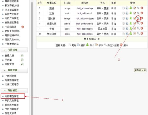The height and width of the screenshot is (115, 148).
Task: Open 网上报名管理 in the sidebar
Action: point(12,10)
